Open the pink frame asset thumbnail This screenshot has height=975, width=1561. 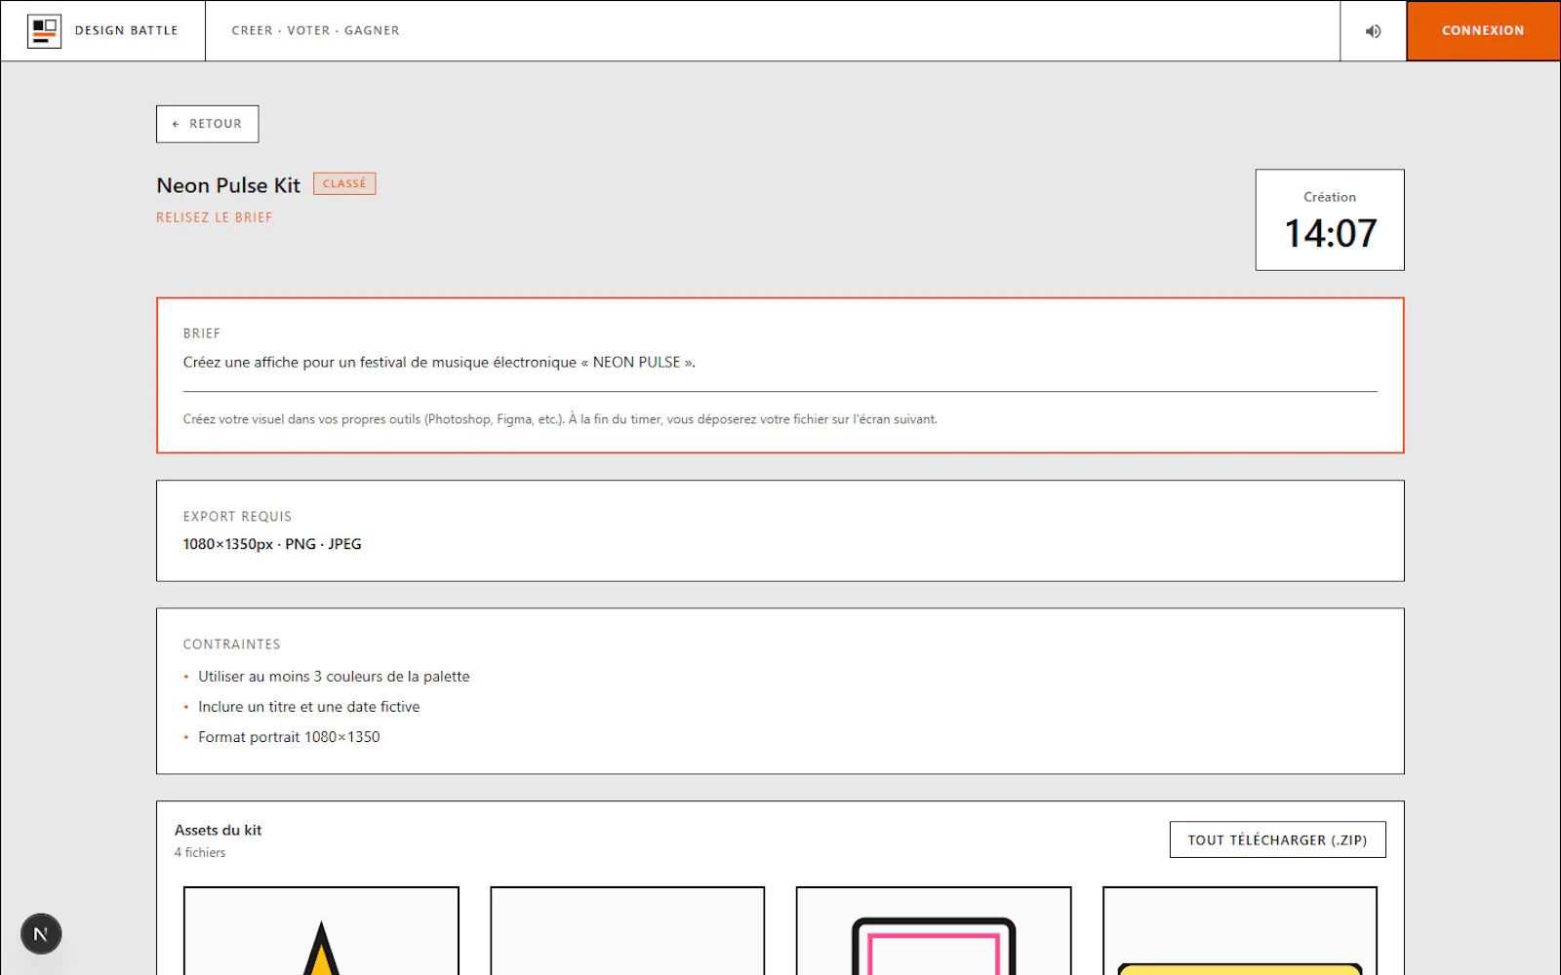[934, 931]
